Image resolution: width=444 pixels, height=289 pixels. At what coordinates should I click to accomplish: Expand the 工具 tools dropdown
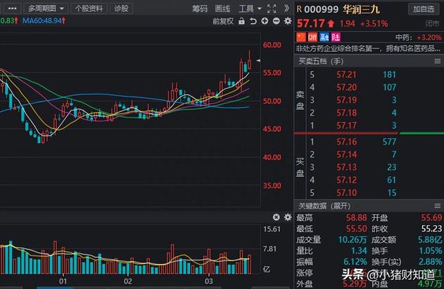click(250, 9)
